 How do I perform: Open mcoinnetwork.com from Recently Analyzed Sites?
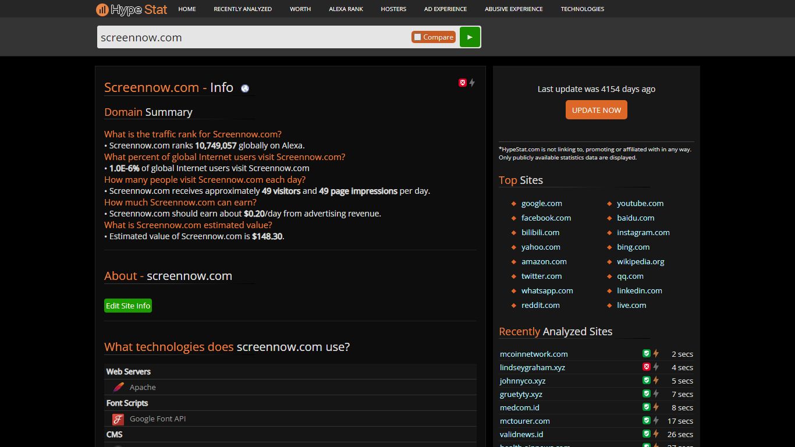pos(534,354)
